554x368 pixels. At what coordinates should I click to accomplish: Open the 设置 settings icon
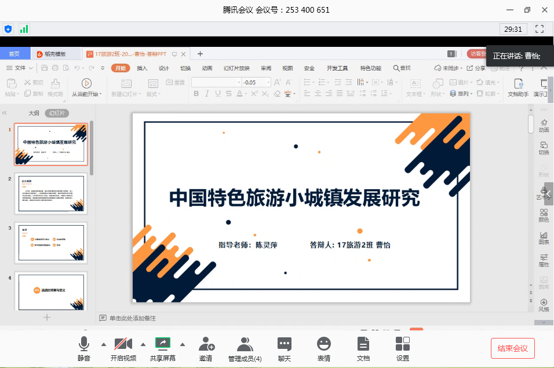coord(402,344)
